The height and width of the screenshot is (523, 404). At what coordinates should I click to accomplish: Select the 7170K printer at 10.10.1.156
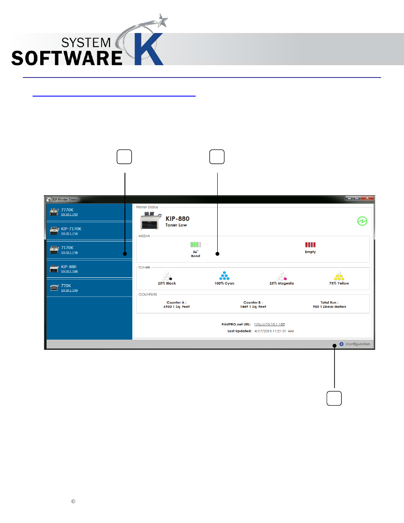(89, 250)
